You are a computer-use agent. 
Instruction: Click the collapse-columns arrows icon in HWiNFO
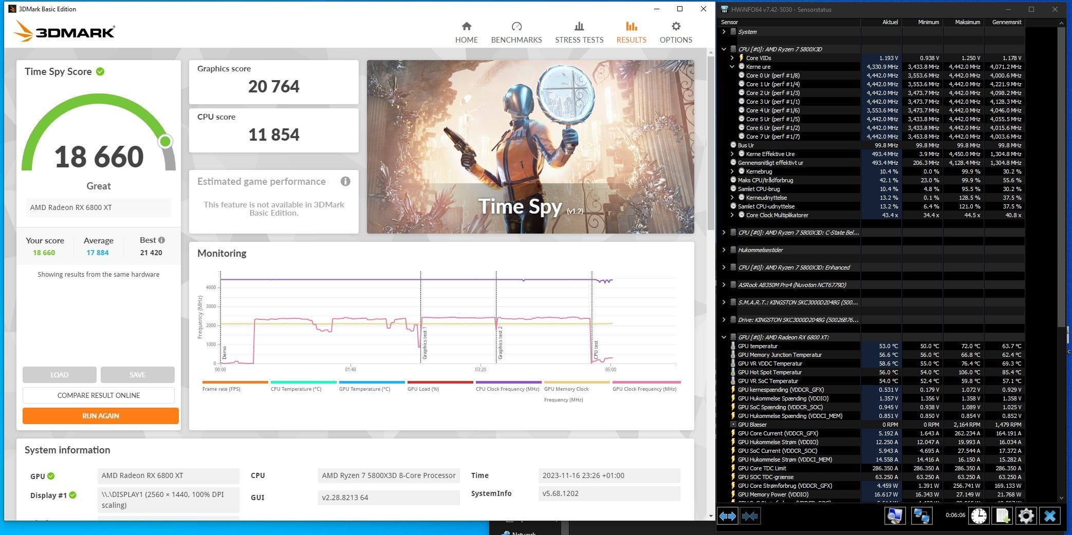(750, 515)
